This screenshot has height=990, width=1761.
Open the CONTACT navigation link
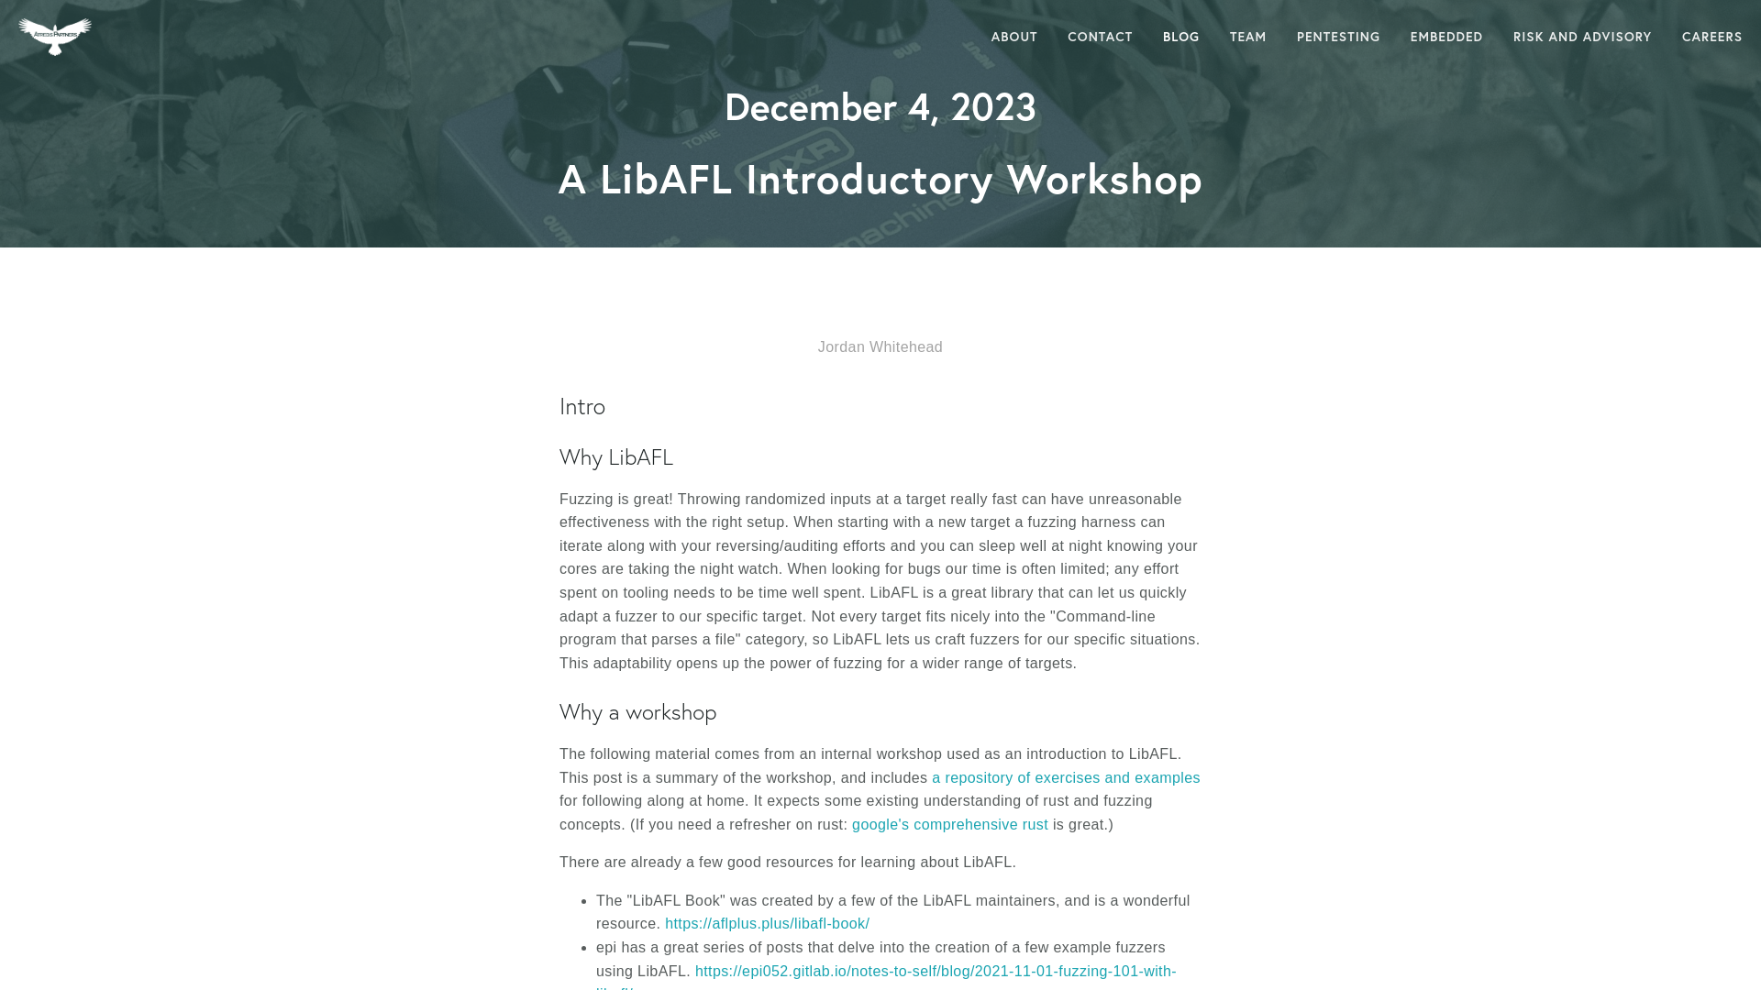coord(1100,37)
